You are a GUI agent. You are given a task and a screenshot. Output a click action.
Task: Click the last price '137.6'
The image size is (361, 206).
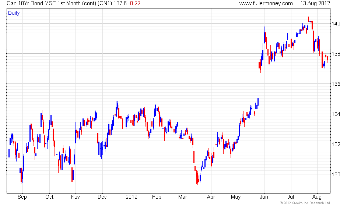click(x=120, y=3)
